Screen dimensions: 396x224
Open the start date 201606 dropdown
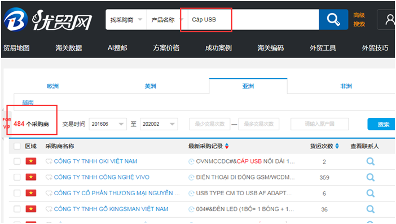click(108, 124)
